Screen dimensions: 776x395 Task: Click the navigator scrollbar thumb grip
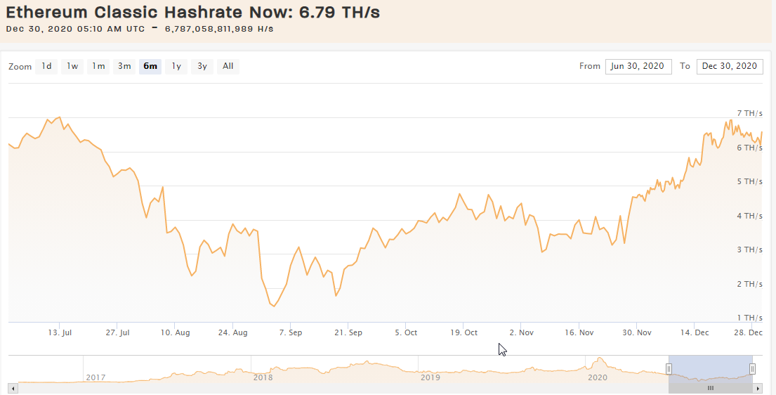[711, 389]
